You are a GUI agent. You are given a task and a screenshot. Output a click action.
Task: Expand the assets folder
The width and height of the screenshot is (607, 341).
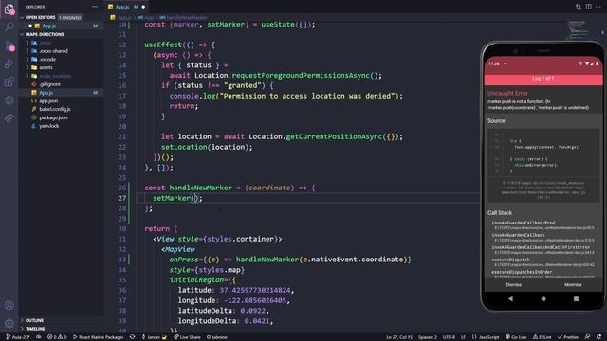pos(46,67)
